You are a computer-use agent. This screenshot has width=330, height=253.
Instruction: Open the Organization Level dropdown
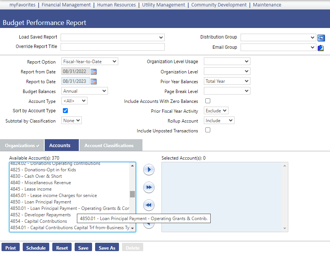tap(227, 71)
